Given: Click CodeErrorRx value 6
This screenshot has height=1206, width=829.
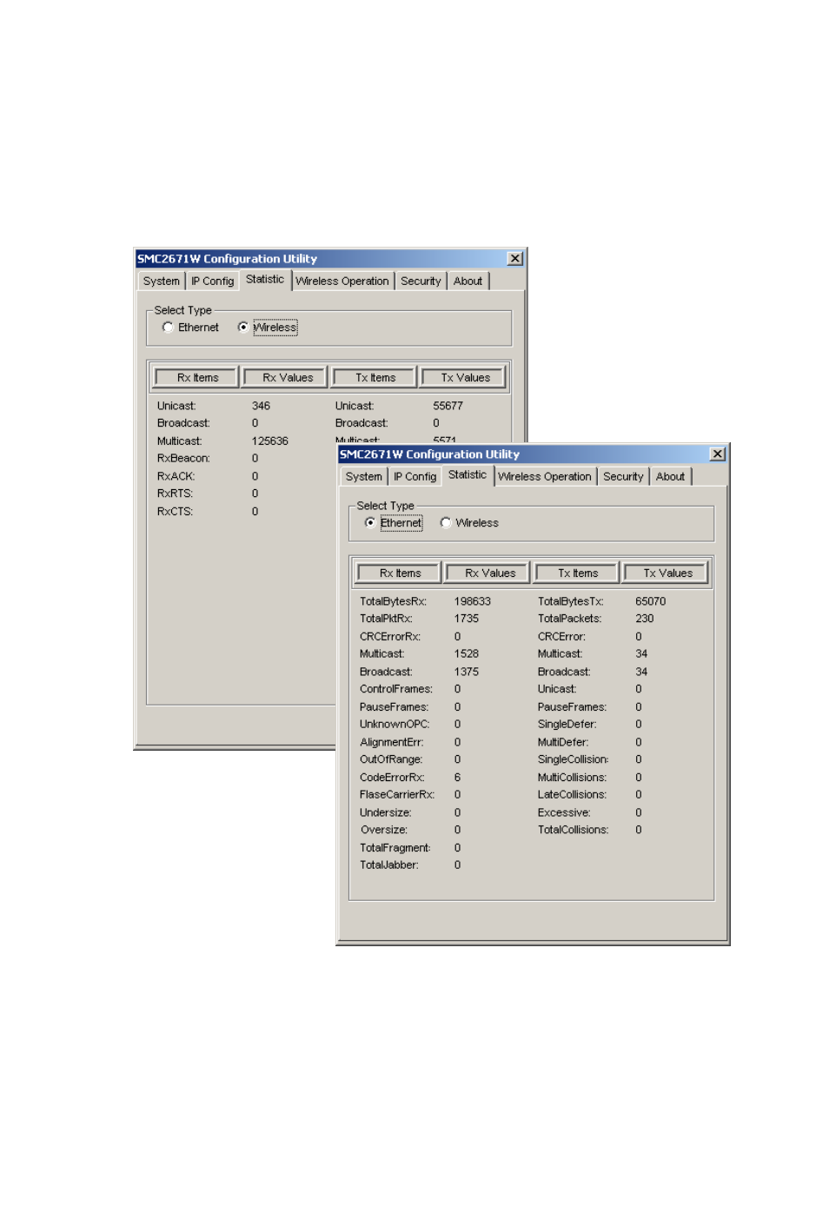Looking at the screenshot, I should click(x=457, y=778).
